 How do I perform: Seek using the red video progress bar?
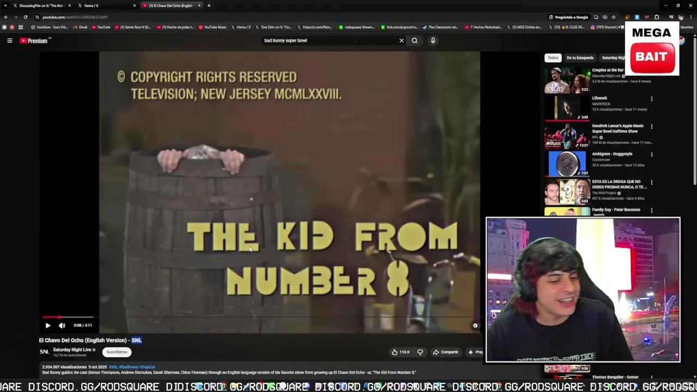pos(68,317)
